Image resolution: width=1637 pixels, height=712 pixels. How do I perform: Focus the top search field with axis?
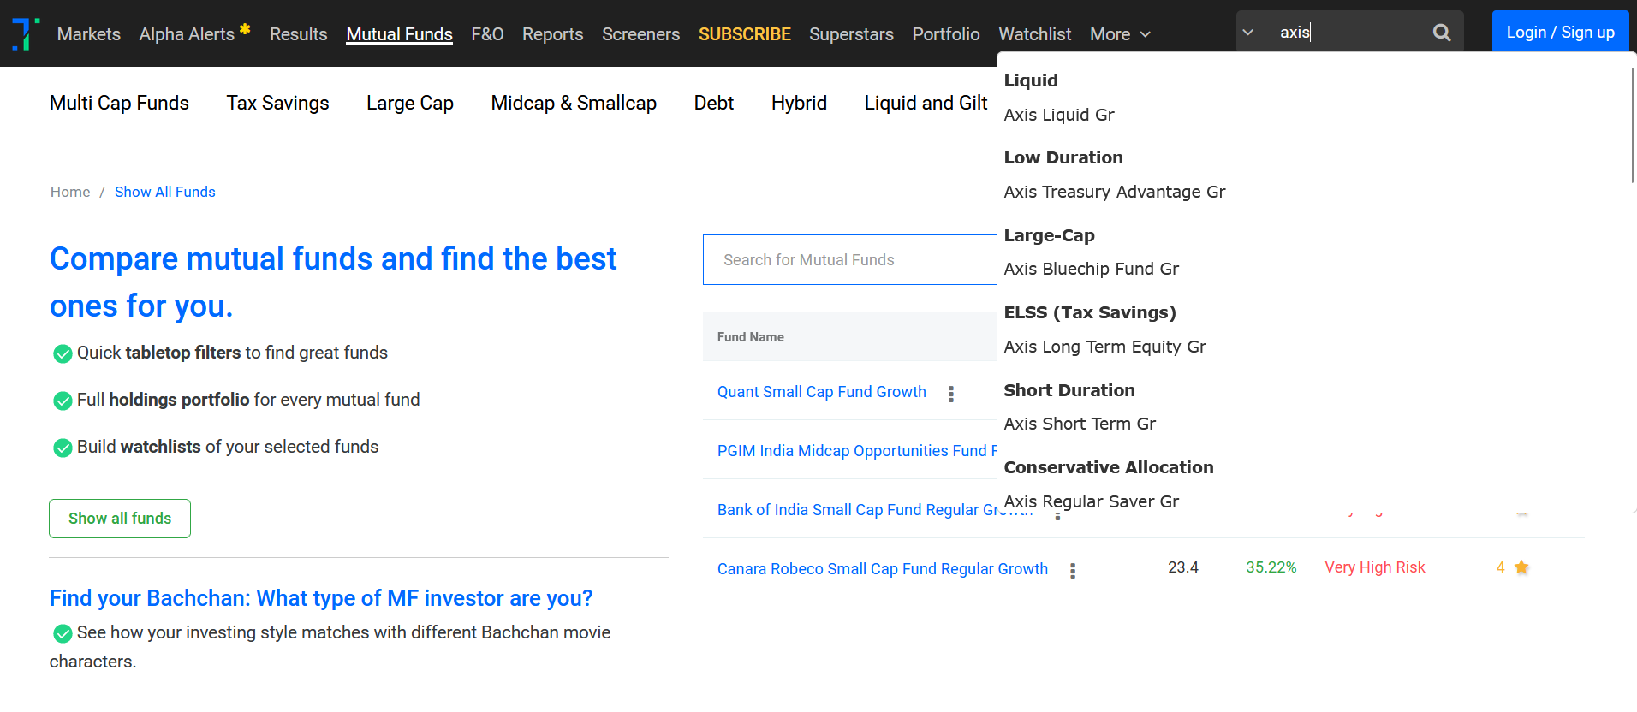click(1348, 33)
